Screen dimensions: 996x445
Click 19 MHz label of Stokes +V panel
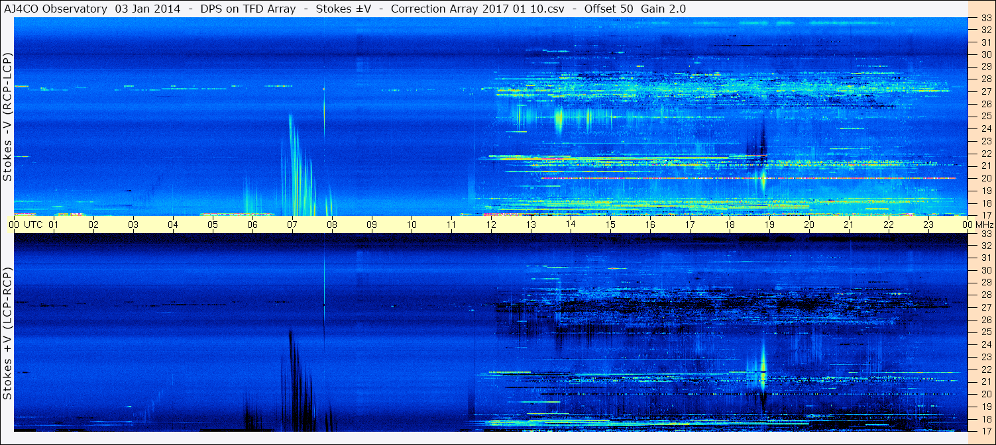tap(986, 407)
